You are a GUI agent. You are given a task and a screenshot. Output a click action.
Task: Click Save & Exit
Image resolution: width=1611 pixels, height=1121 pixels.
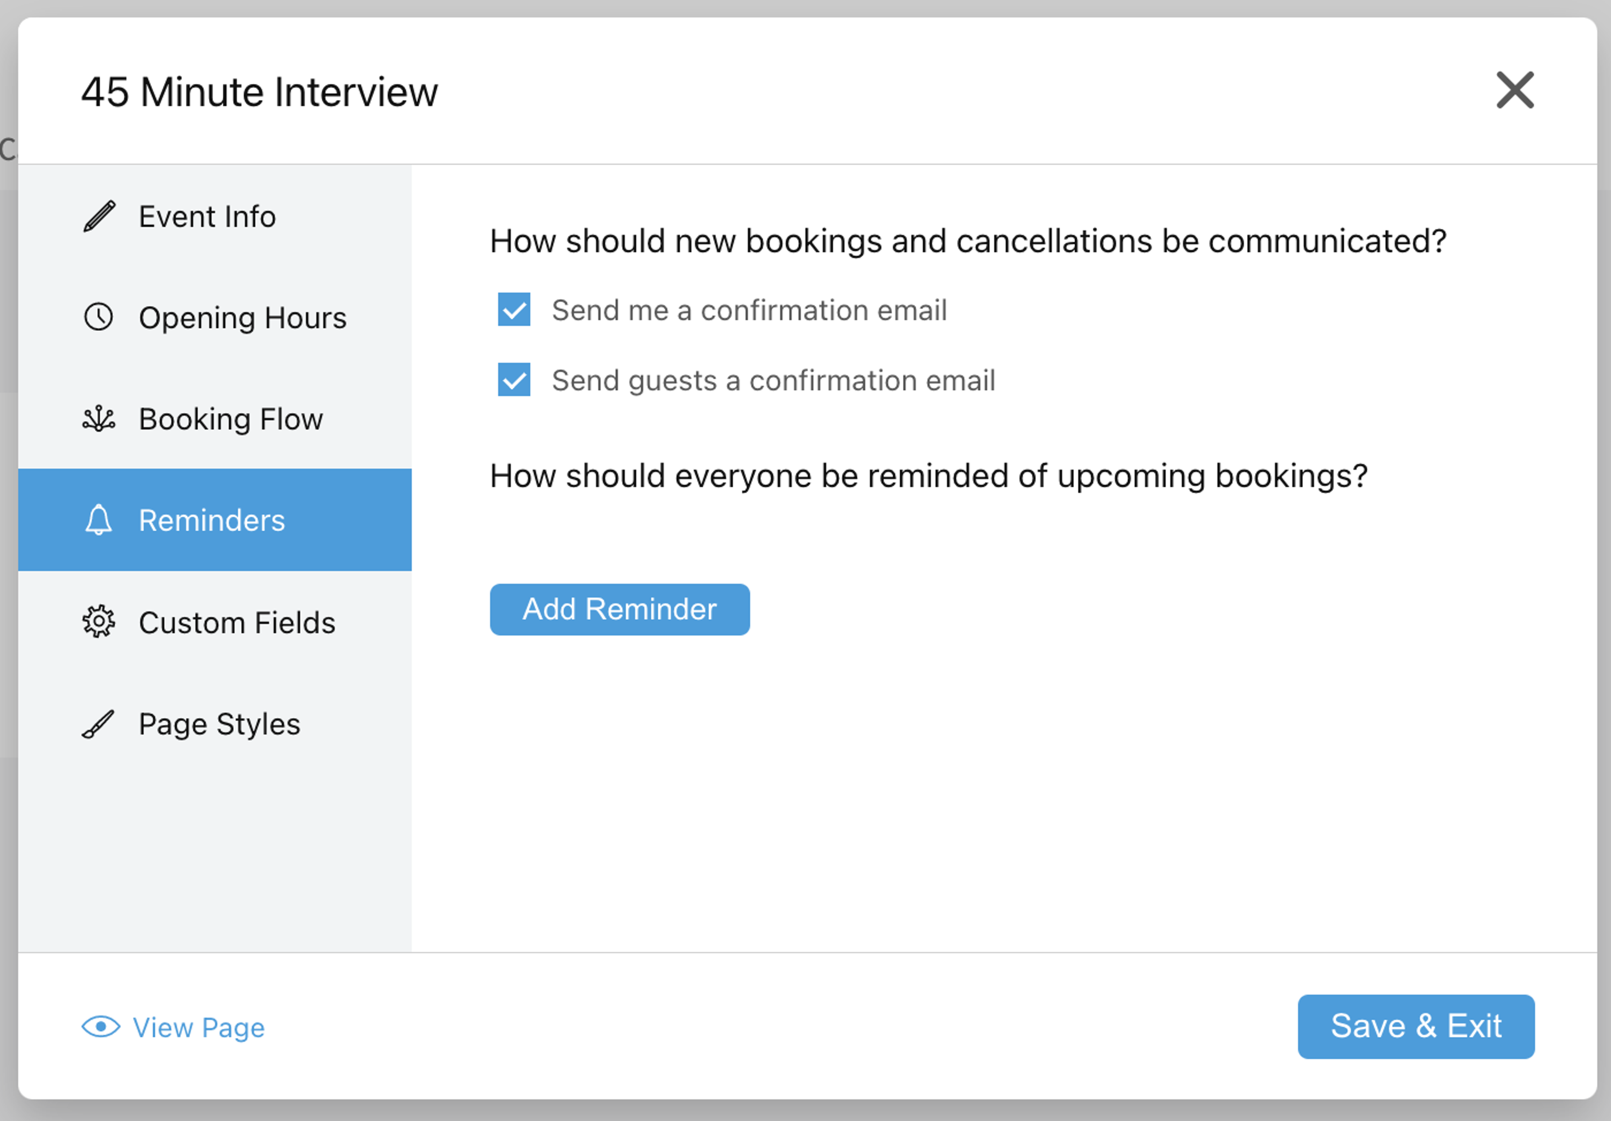[x=1416, y=1026]
